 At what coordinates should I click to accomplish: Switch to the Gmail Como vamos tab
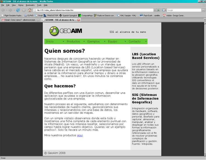(20, 20)
